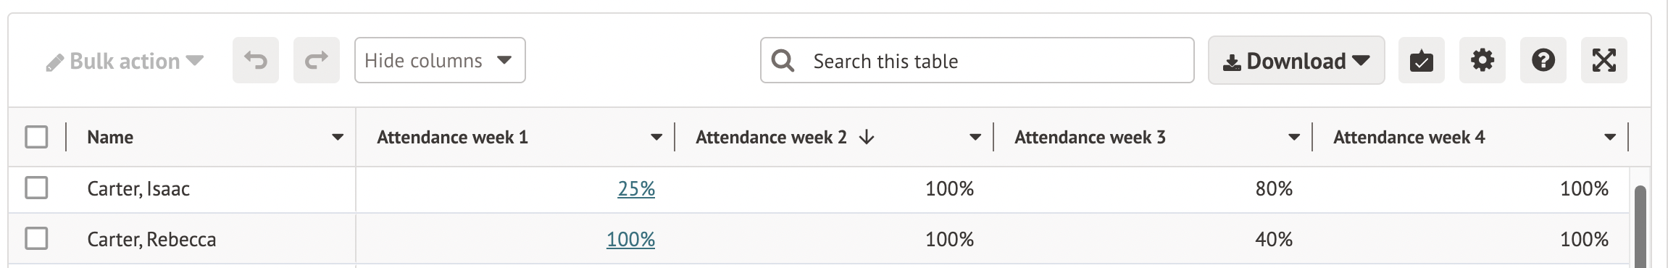Expand table to full screen icon
The image size is (1668, 268).
click(1604, 60)
